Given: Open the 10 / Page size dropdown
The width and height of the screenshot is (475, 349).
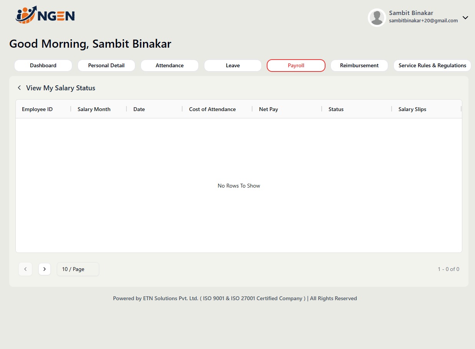Looking at the screenshot, I should pyautogui.click(x=78, y=269).
